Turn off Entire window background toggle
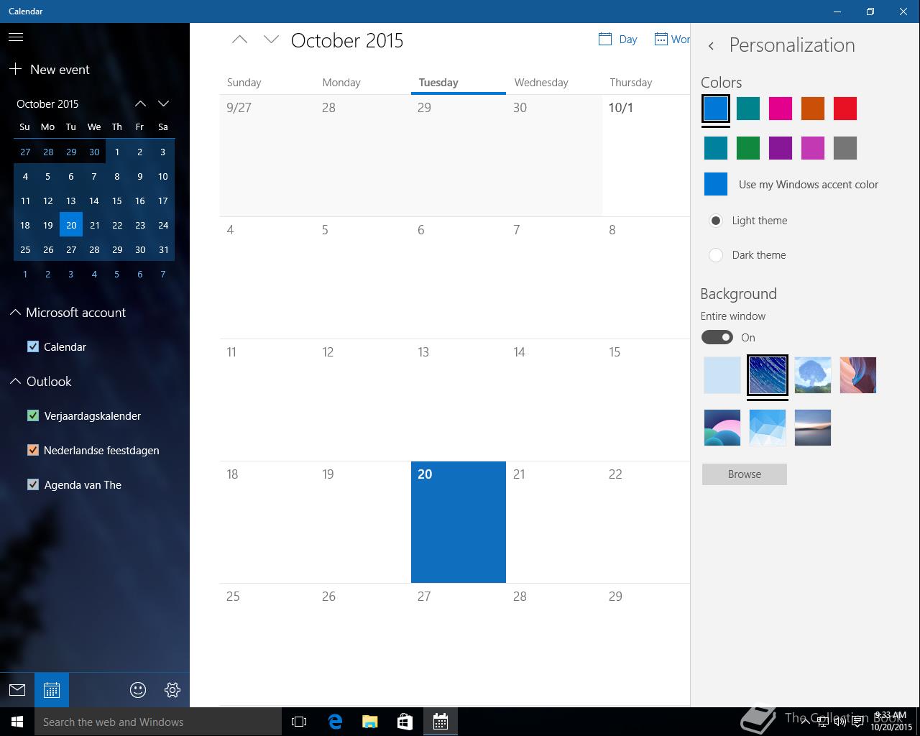920x736 pixels. (x=717, y=337)
